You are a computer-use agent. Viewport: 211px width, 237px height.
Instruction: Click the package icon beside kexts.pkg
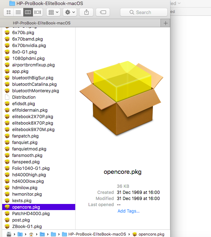7,201
